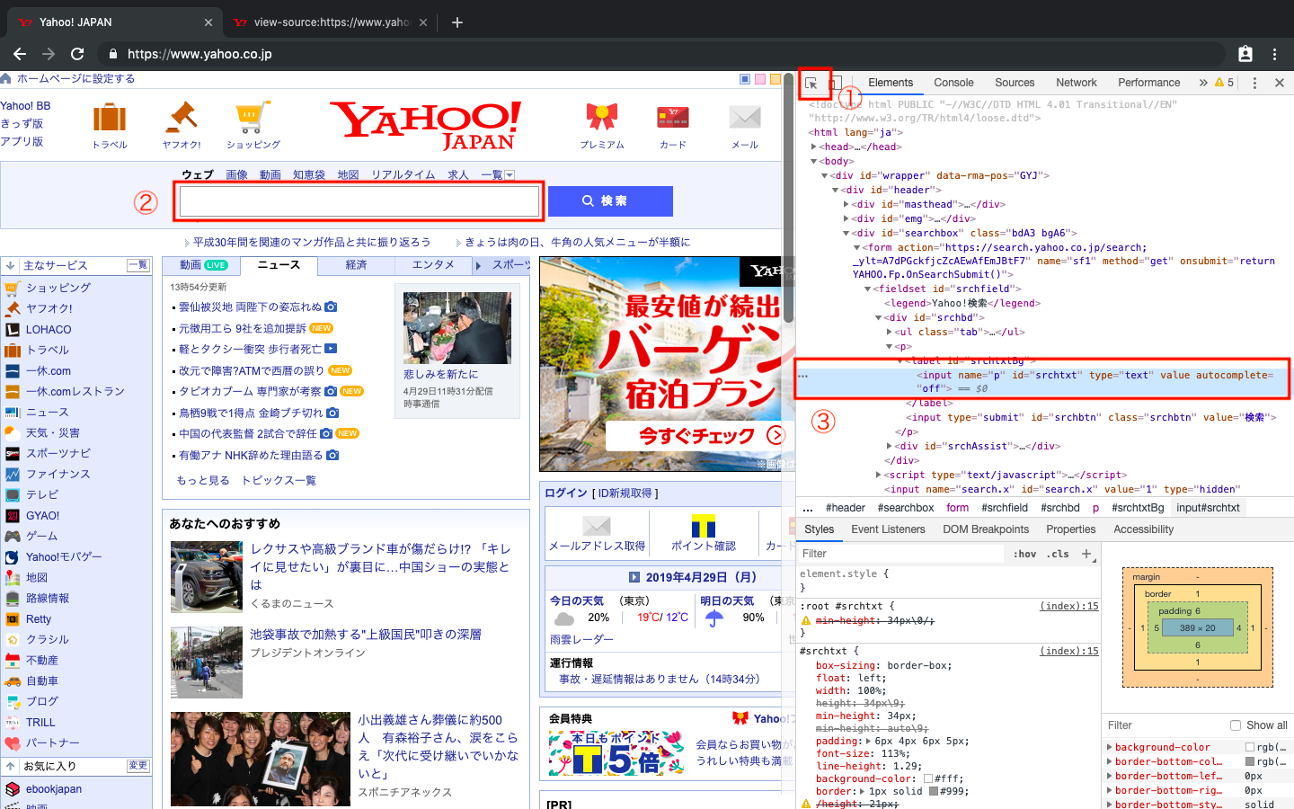Select the トラベル suitcase icon
The image size is (1294, 809).
coord(109,118)
